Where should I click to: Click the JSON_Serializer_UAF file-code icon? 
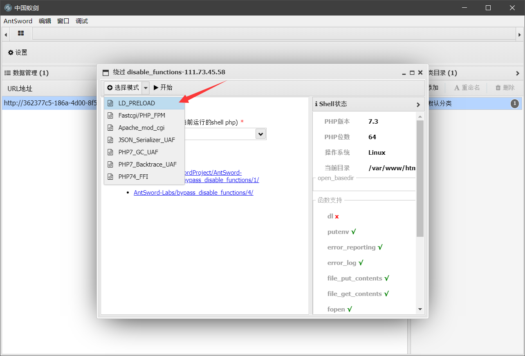[x=110, y=140]
